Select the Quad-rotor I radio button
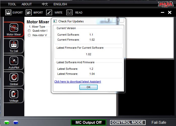This screenshot has width=176, height=126. tap(29, 31)
